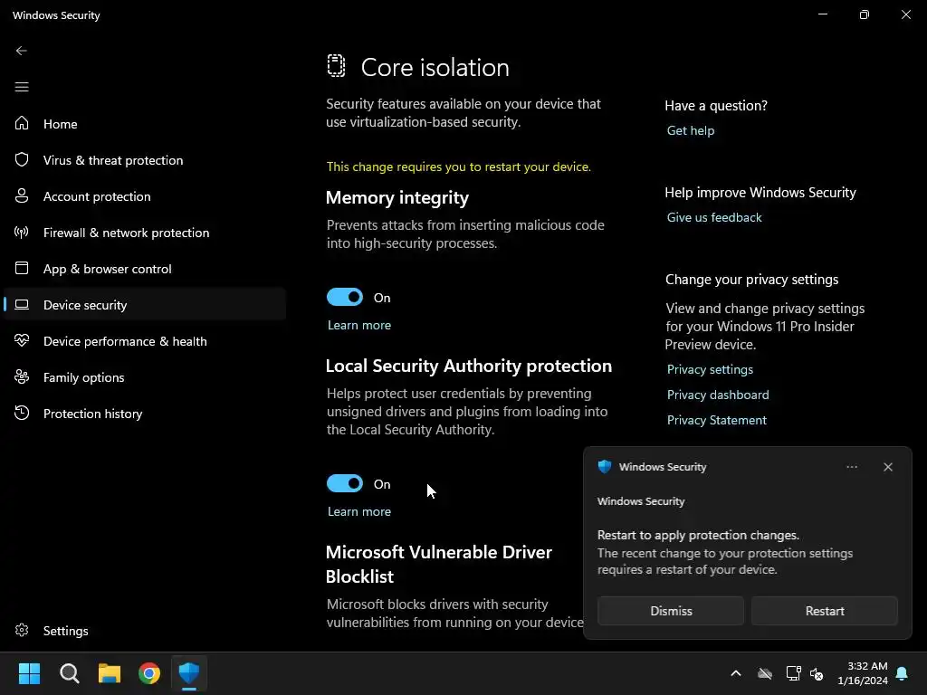Open Virus & threat protection page
Viewport: 927px width, 695px height.
pos(113,160)
